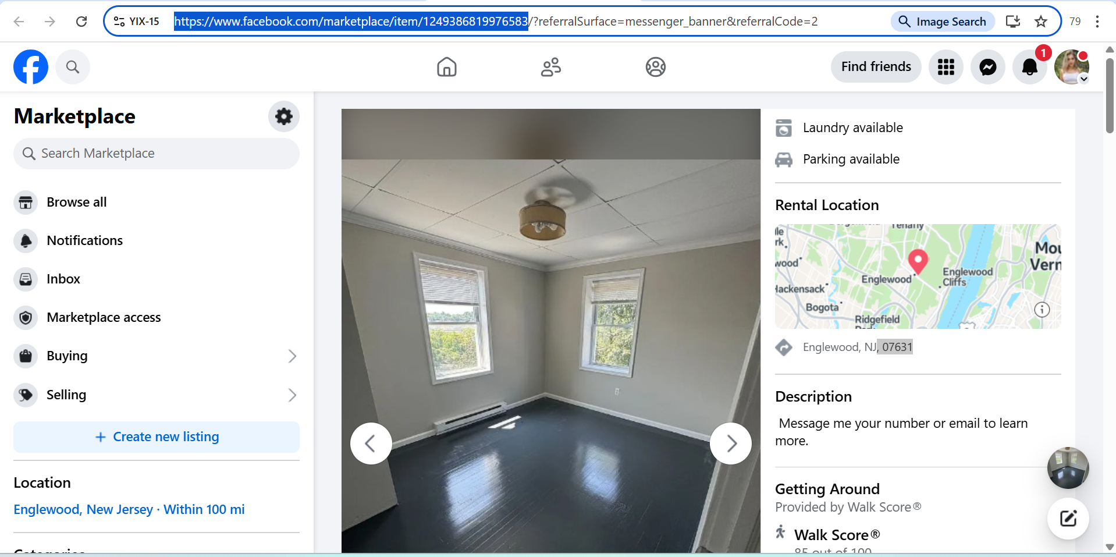
Task: Show the next listing photo
Action: [731, 444]
